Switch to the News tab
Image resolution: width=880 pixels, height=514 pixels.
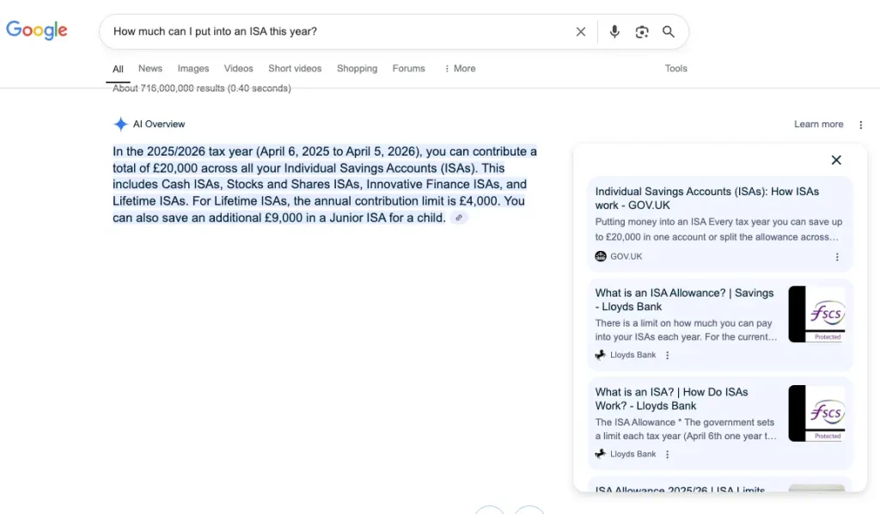point(150,69)
